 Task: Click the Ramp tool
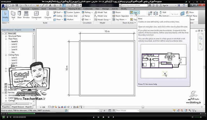[86, 16]
